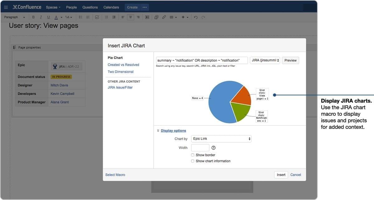The image size is (374, 200).
Task: Open the table insert dropdown
Action: 173,17
